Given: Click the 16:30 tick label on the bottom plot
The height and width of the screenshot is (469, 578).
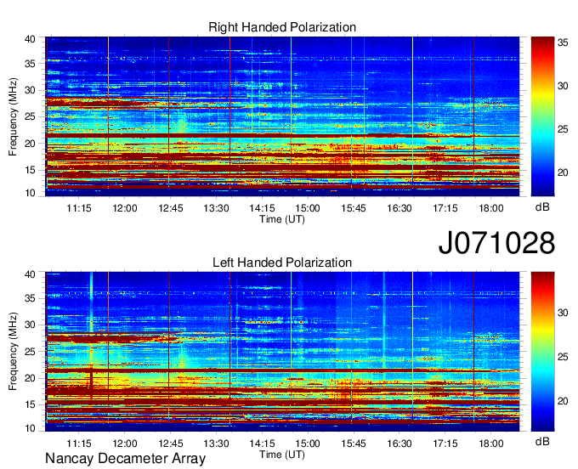Looking at the screenshot, I should [x=399, y=444].
